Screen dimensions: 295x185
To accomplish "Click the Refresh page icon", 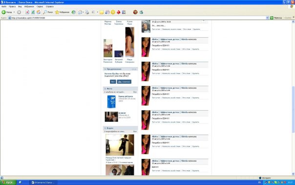I will tap(33, 12).
